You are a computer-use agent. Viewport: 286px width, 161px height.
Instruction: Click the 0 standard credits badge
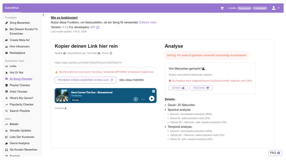pos(260,8)
